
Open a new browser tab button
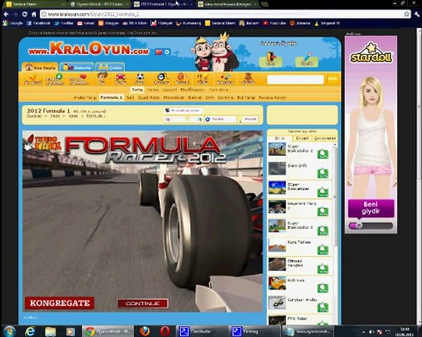tap(265, 4)
